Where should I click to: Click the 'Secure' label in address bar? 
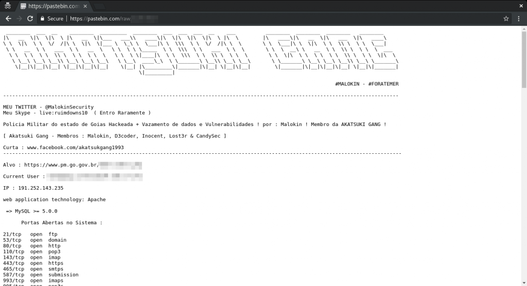(x=55, y=19)
